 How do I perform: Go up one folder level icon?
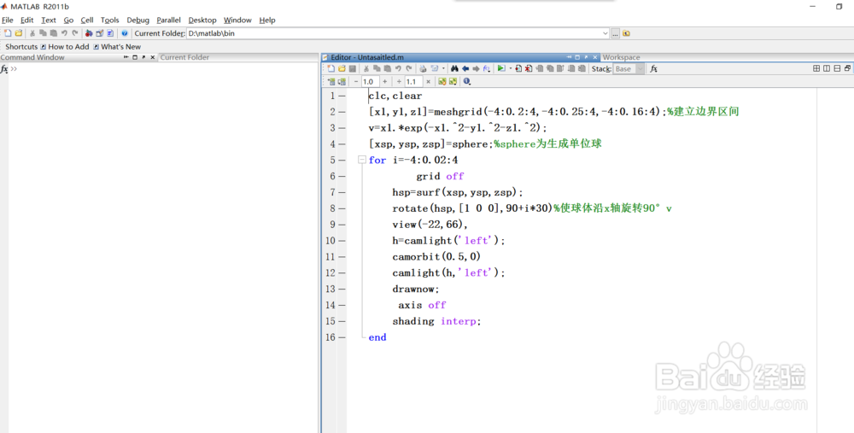(x=626, y=33)
